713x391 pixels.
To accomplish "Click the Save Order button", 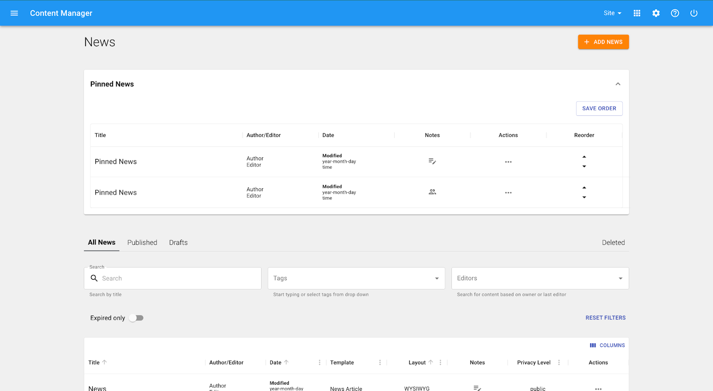I will coord(599,109).
